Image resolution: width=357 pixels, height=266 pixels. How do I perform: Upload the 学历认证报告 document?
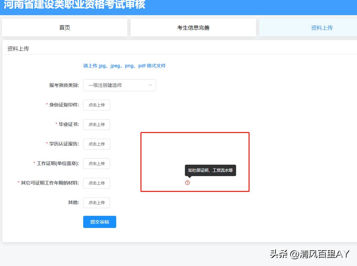coord(96,144)
